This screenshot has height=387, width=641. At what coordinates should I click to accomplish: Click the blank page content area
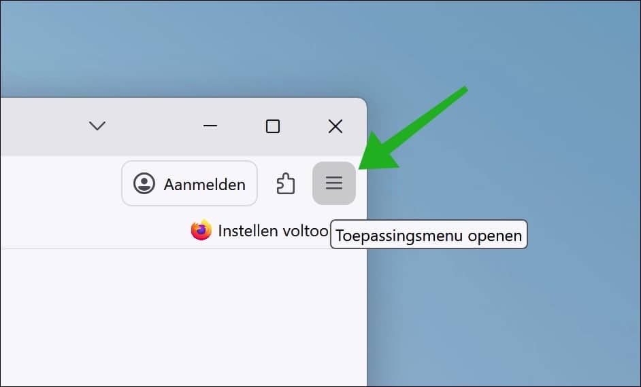pos(184,318)
